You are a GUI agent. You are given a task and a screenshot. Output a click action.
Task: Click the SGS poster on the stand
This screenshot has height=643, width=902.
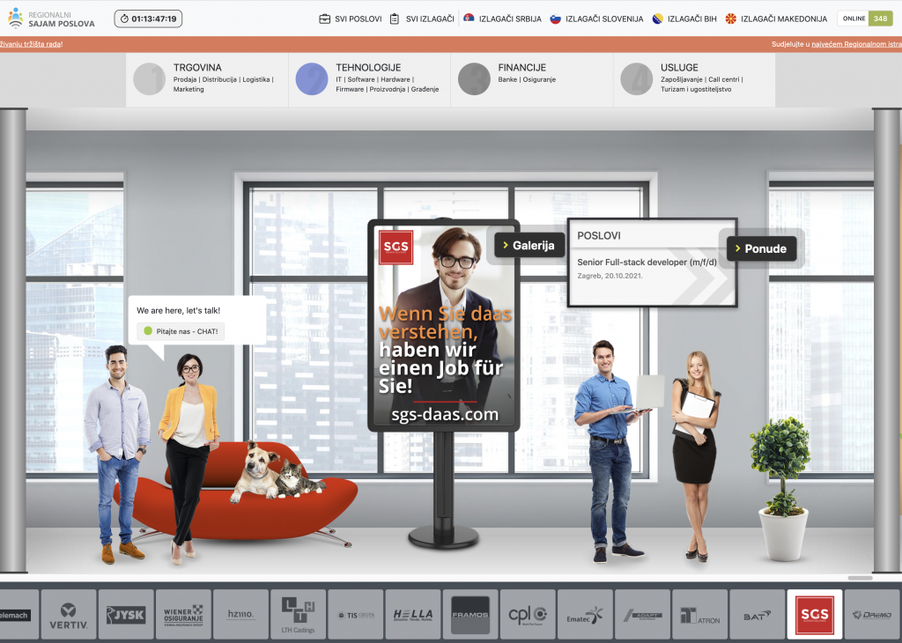444,325
